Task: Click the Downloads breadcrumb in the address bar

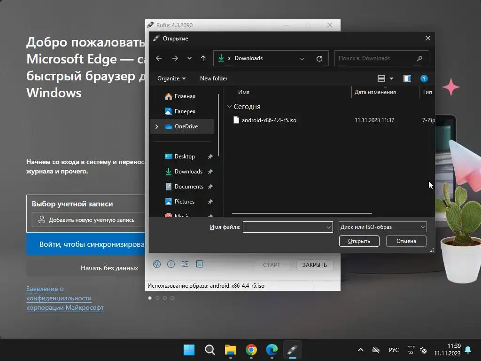Action: tap(248, 58)
